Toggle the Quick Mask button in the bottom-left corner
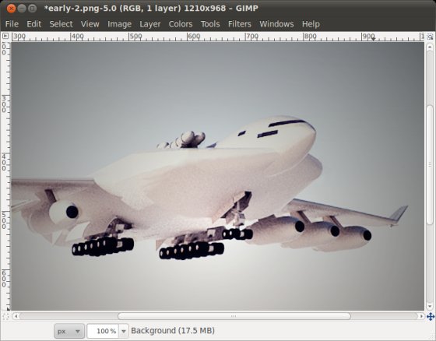 pos(5,317)
